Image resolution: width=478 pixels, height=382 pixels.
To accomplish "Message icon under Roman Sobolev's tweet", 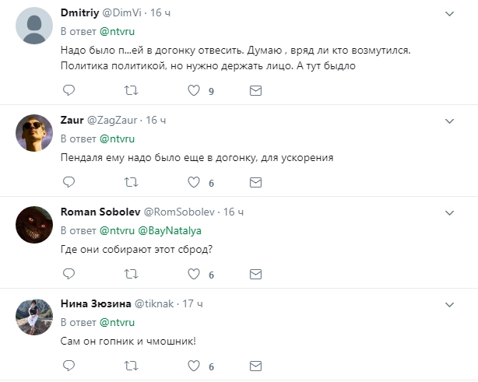I will (255, 274).
